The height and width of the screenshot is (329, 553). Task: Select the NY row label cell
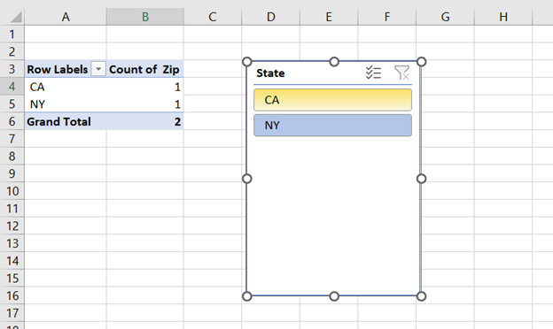[x=66, y=104]
